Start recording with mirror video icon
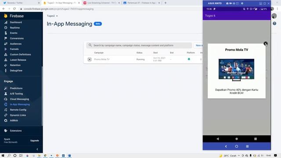Viewport: 281px width, 158px height. point(231,4)
